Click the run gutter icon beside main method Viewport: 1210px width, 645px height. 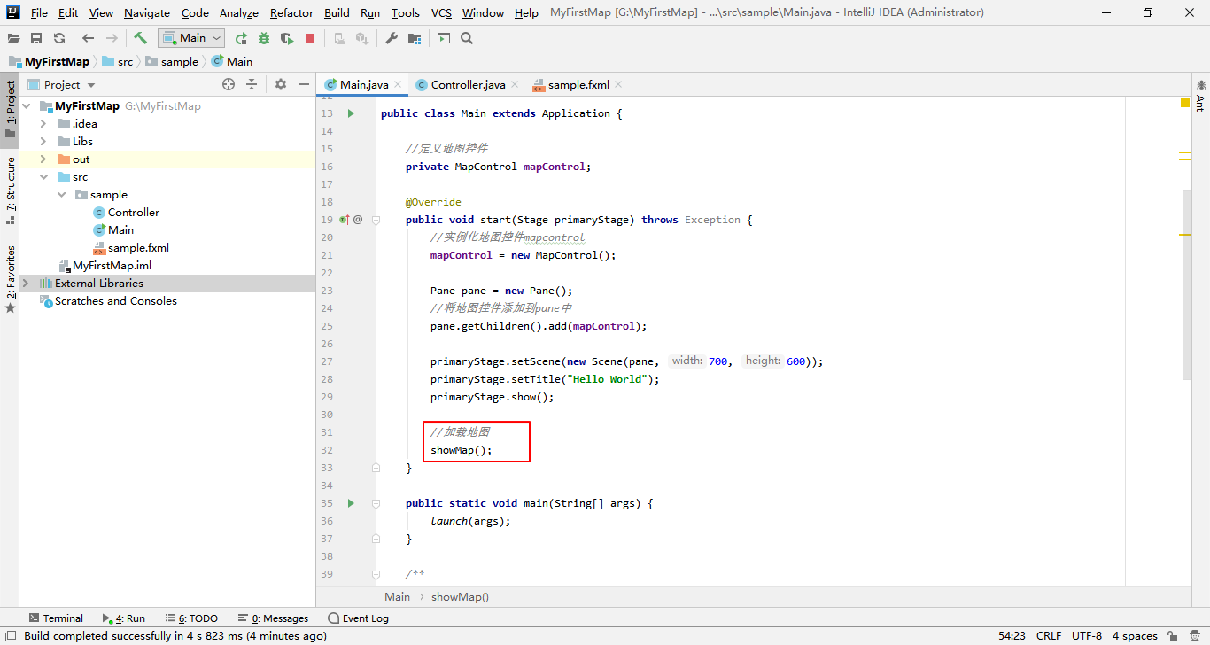[x=351, y=503]
